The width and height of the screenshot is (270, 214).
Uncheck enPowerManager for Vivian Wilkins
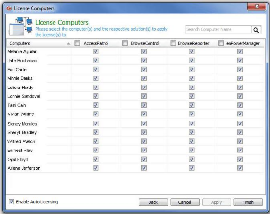tap(240, 114)
